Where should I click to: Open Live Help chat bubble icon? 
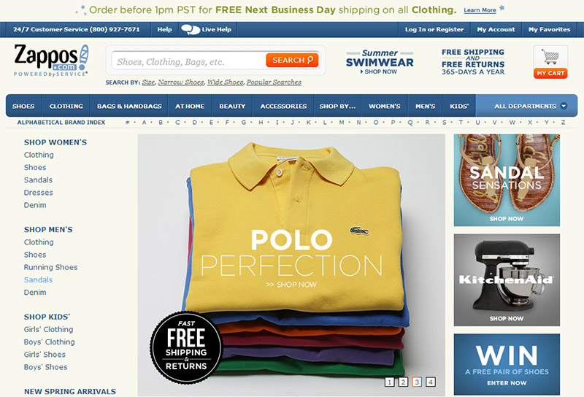(191, 29)
